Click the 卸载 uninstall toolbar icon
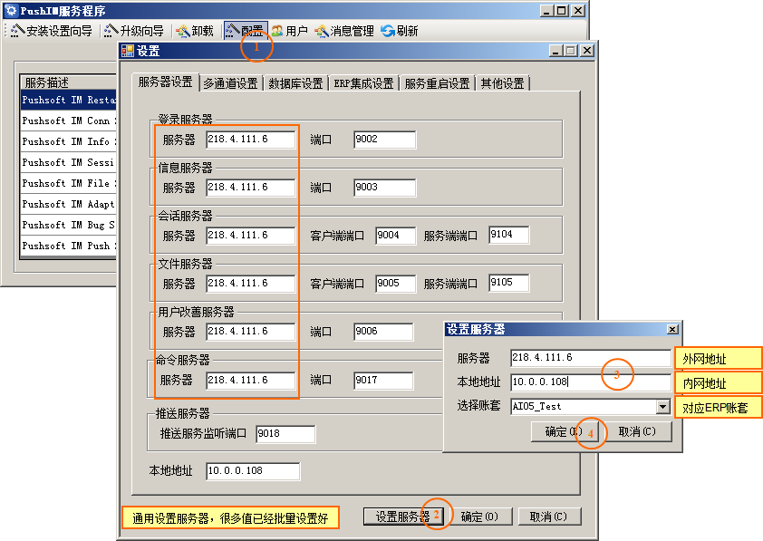 (x=195, y=31)
